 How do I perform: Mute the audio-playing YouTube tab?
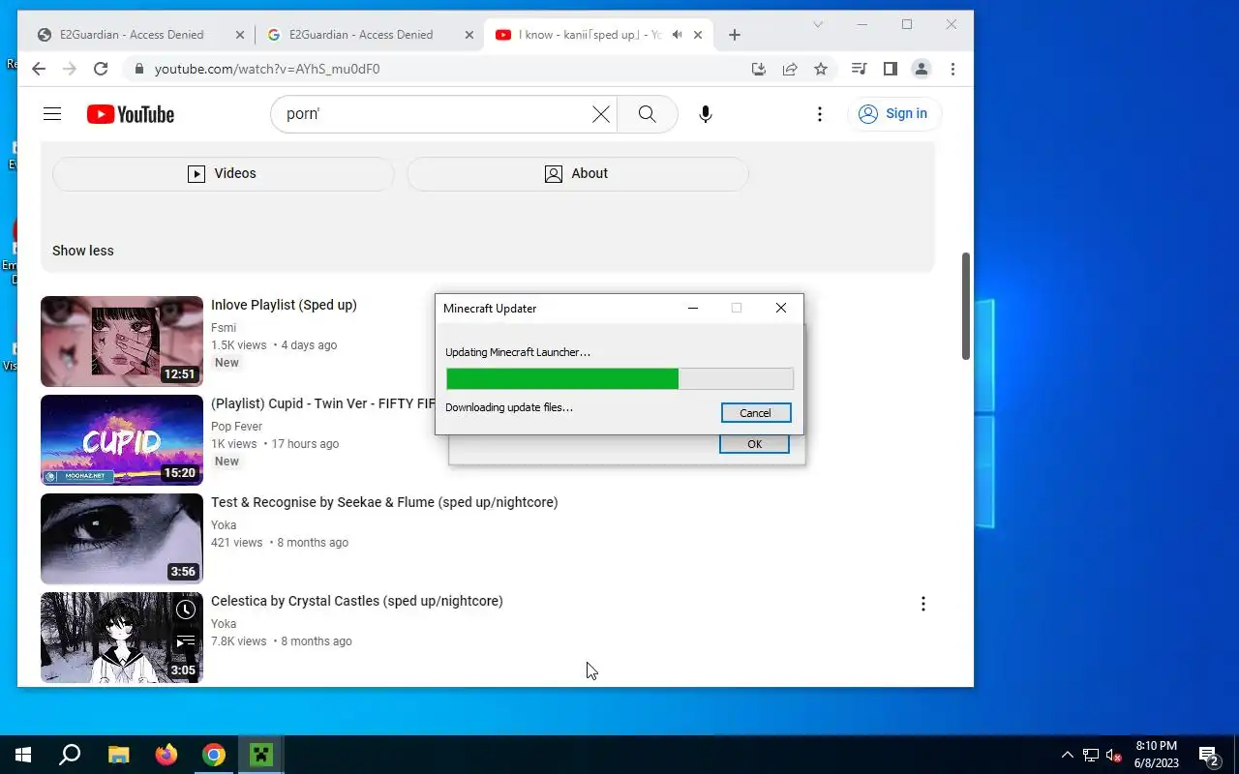(x=678, y=35)
